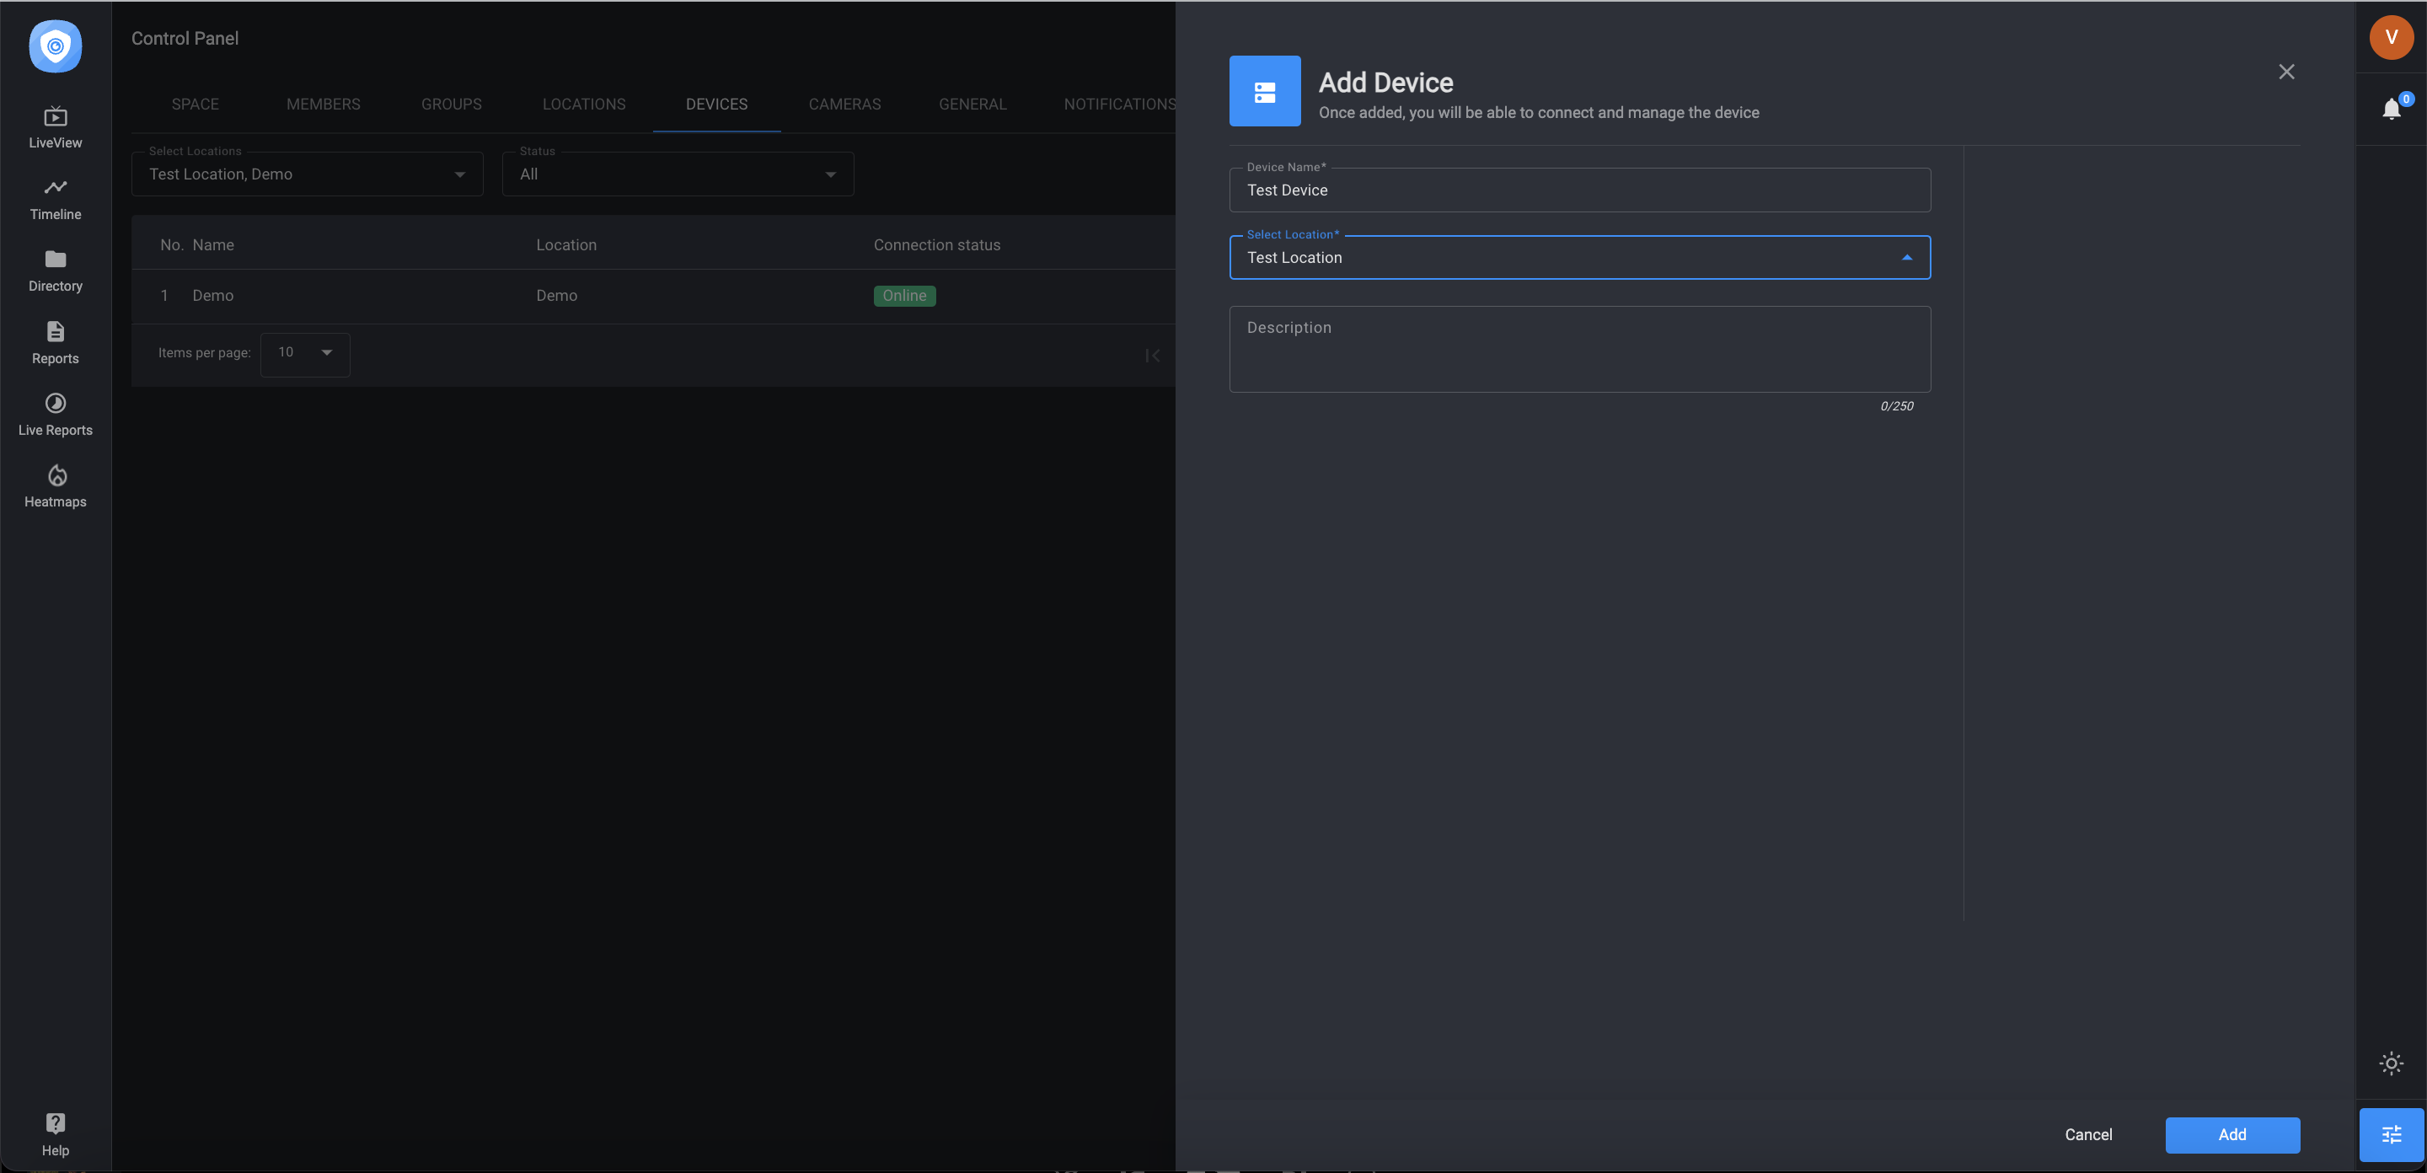Open the notifications bell
Screen dimensions: 2427x1173
coord(2392,109)
